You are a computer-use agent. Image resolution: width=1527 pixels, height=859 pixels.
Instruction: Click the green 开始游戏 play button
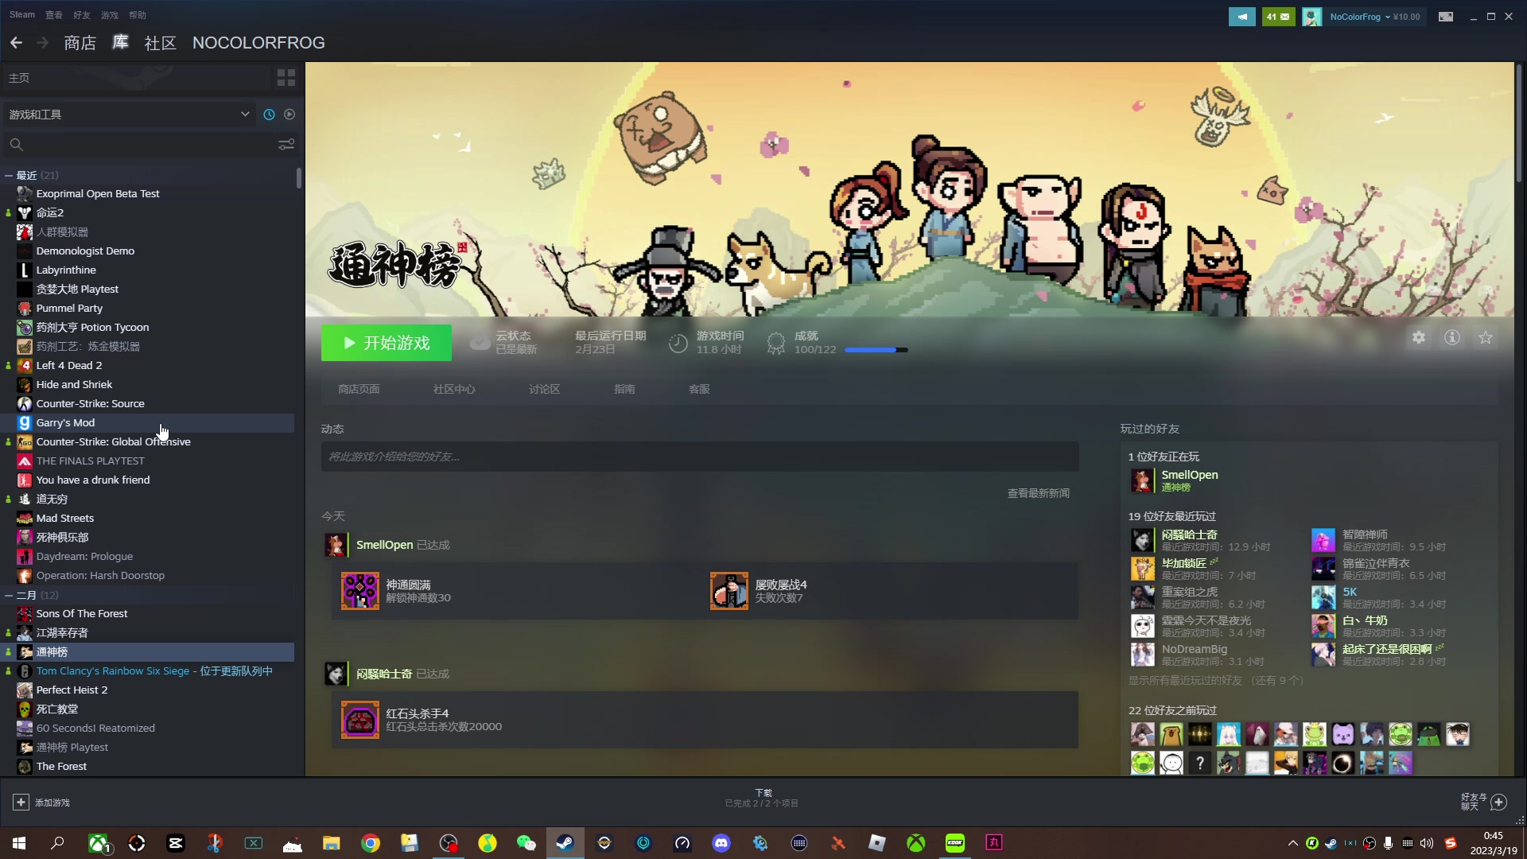click(387, 343)
